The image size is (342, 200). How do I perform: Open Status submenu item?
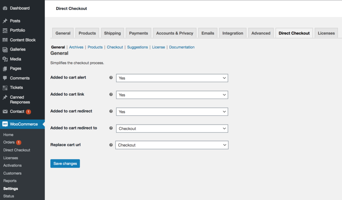coord(8,196)
